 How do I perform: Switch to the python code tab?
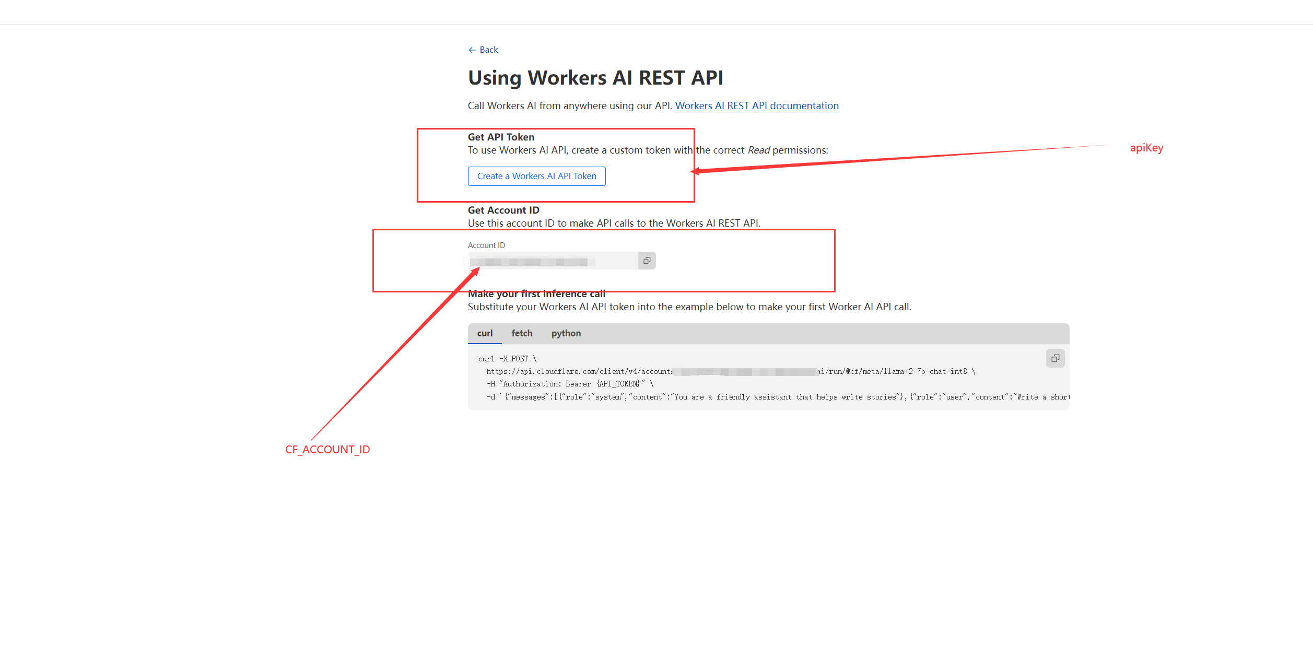click(x=566, y=333)
